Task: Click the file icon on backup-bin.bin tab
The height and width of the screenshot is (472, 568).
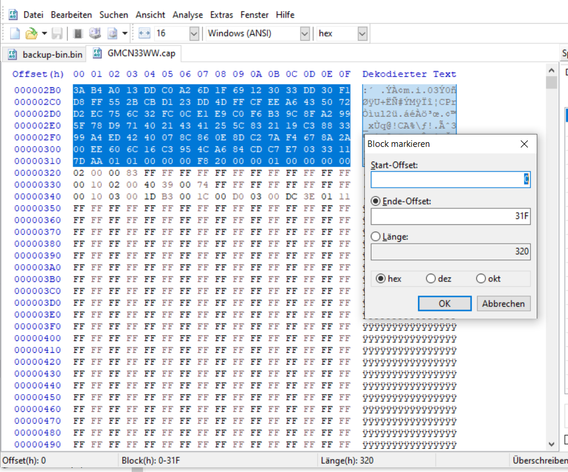Action: 12,54
